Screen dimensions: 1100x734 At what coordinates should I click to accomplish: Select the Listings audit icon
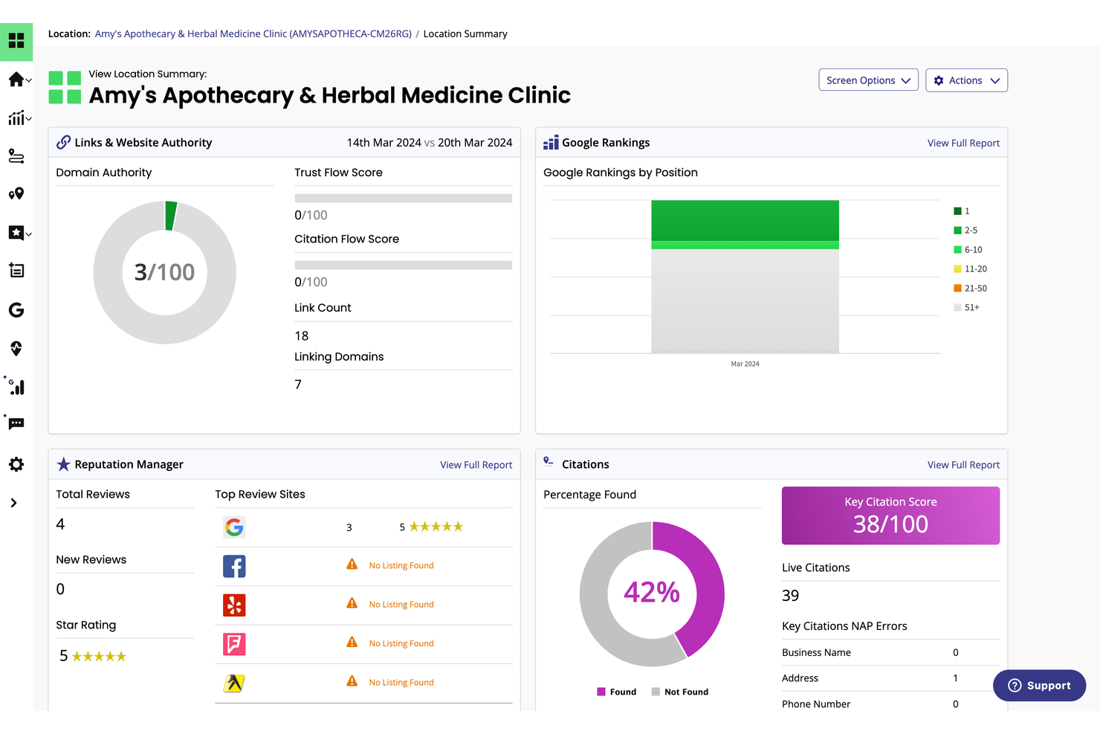16,270
